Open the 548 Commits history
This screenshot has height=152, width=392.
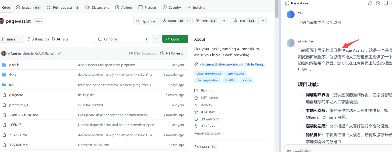[172, 54]
